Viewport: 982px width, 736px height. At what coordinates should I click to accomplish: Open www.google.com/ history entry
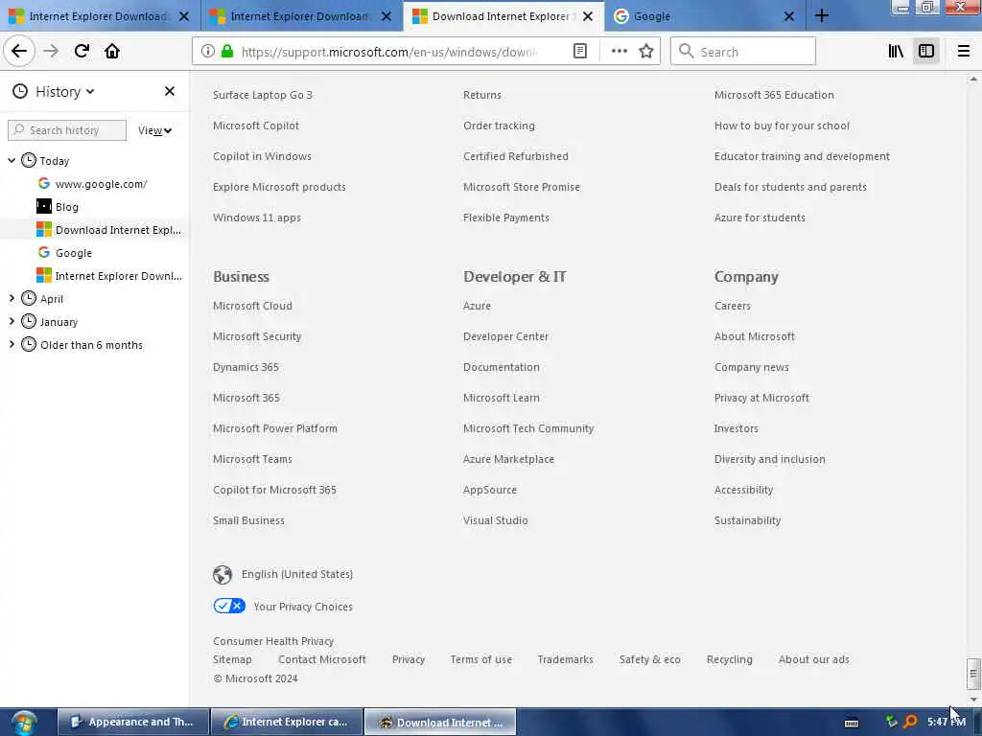coord(101,184)
